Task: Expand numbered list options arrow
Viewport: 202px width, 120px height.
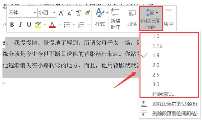Action: click(89, 25)
